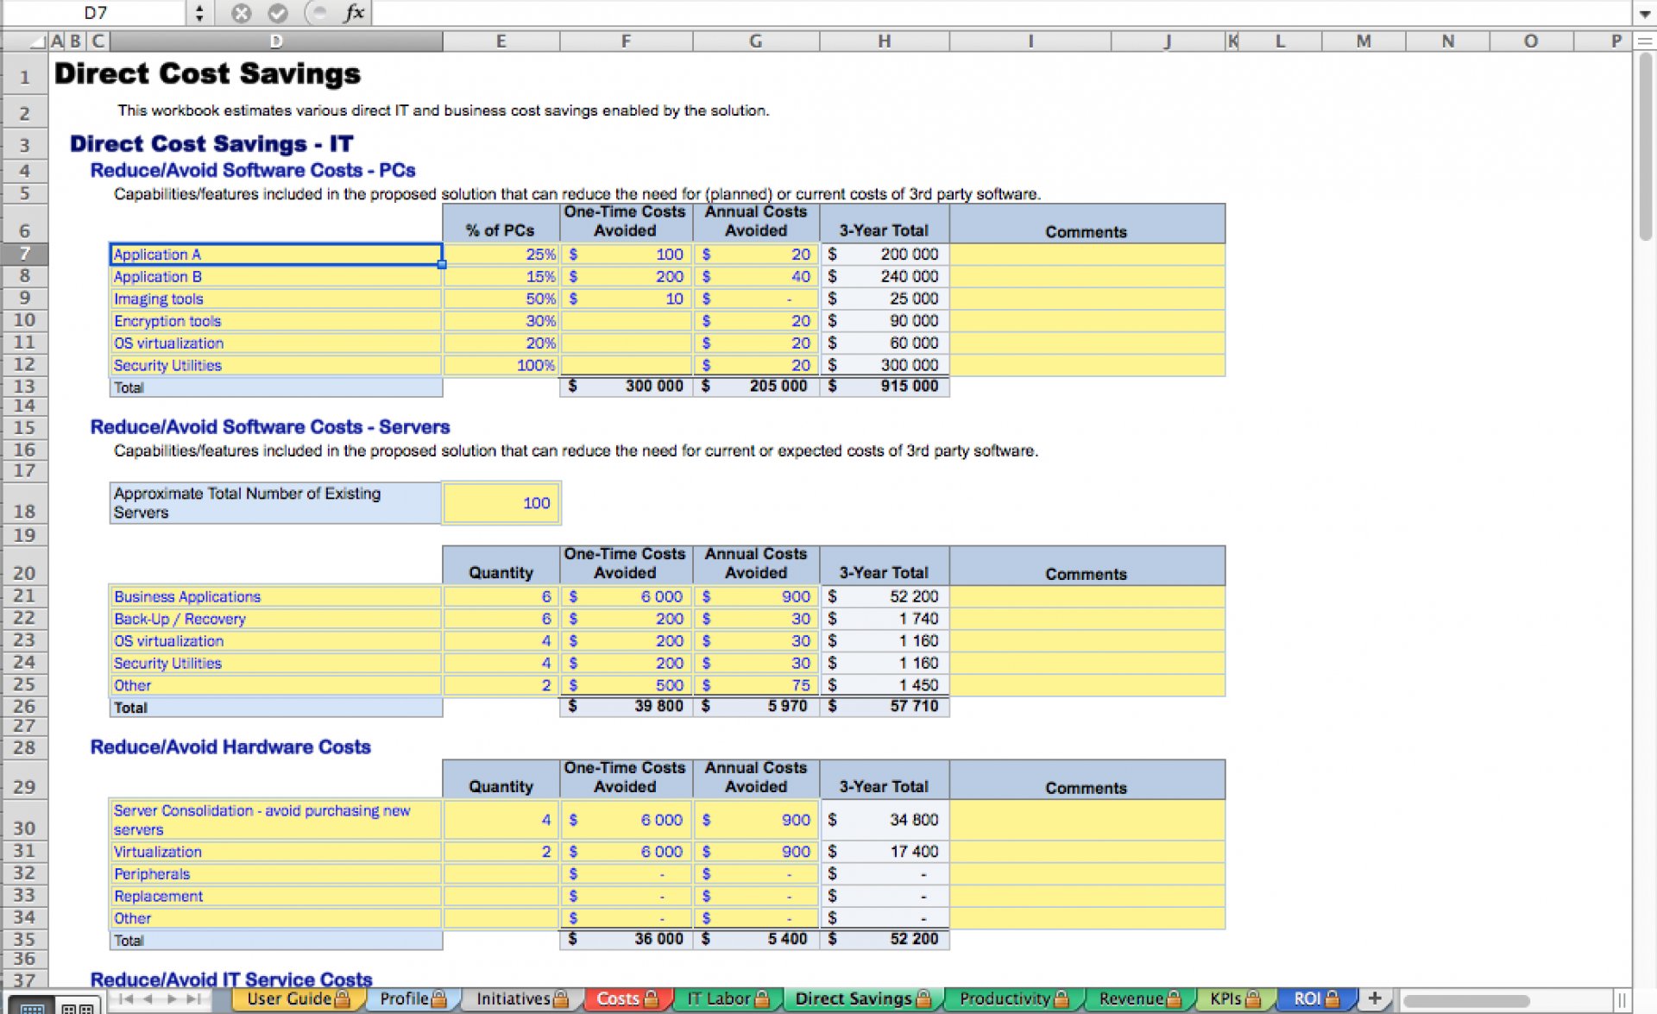1657x1014 pixels.
Task: Click the cancel entry (X) formula bar icon
Action: click(x=242, y=13)
